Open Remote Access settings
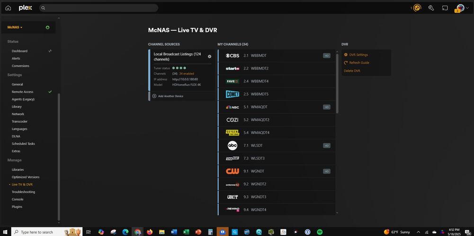Image resolution: width=474 pixels, height=236 pixels. pyautogui.click(x=22, y=92)
